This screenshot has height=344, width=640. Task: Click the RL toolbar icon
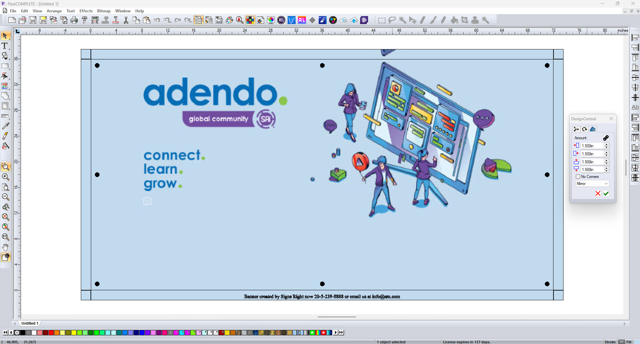(302, 20)
